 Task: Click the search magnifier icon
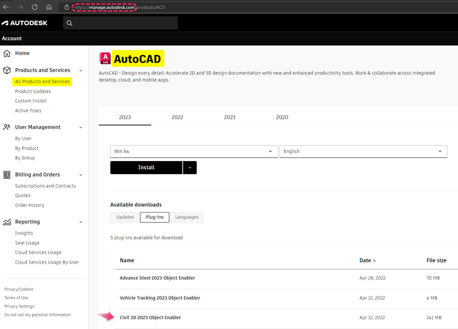click(x=69, y=23)
